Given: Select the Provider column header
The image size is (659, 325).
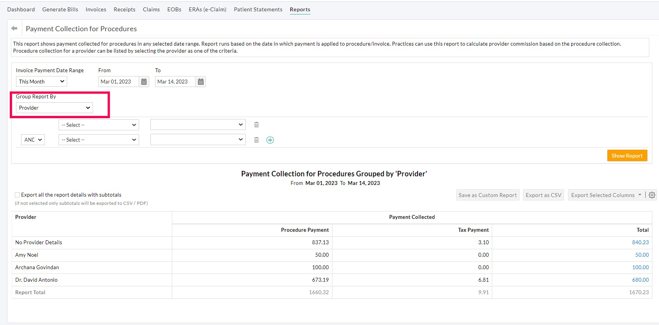Looking at the screenshot, I should pos(26,217).
